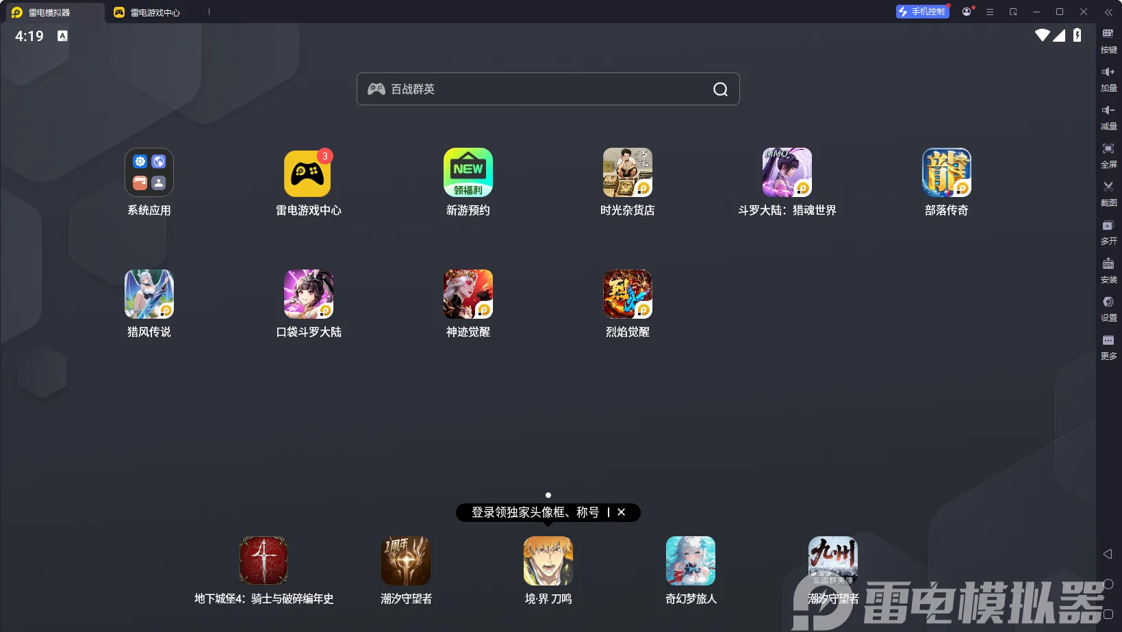Launch the 猎风传说 game
Screen dimensions: 1122x632
tap(149, 294)
